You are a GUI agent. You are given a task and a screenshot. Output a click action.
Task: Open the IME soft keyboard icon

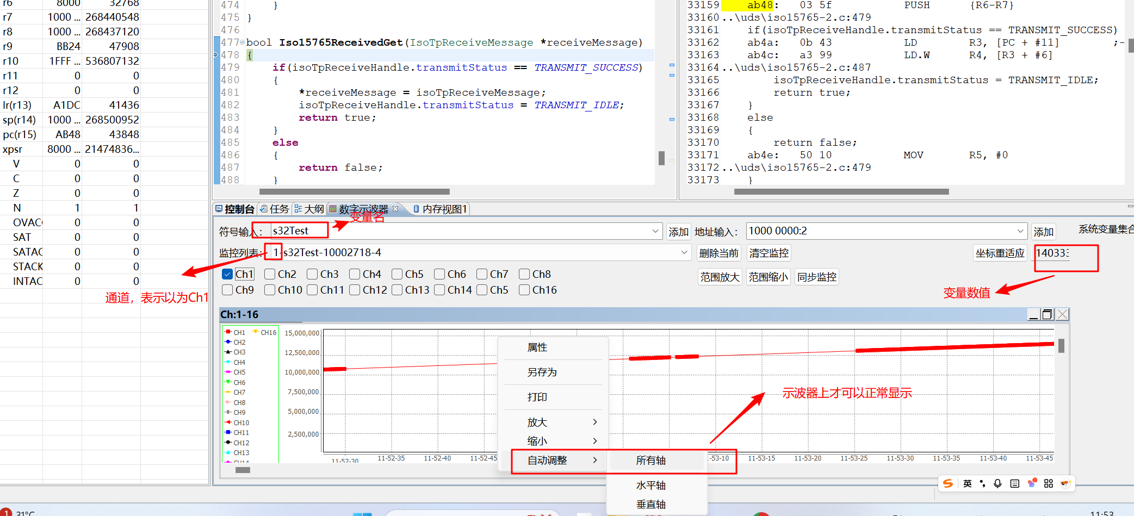[x=1015, y=483]
